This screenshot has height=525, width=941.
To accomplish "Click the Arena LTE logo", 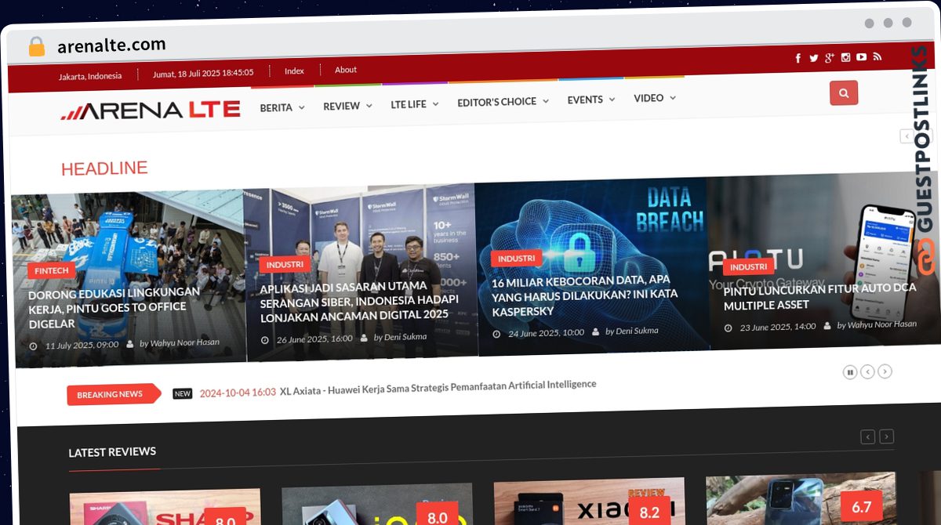I will click(151, 110).
